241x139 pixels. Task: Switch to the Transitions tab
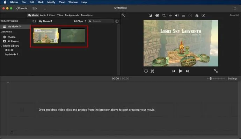pyautogui.click(x=87, y=15)
